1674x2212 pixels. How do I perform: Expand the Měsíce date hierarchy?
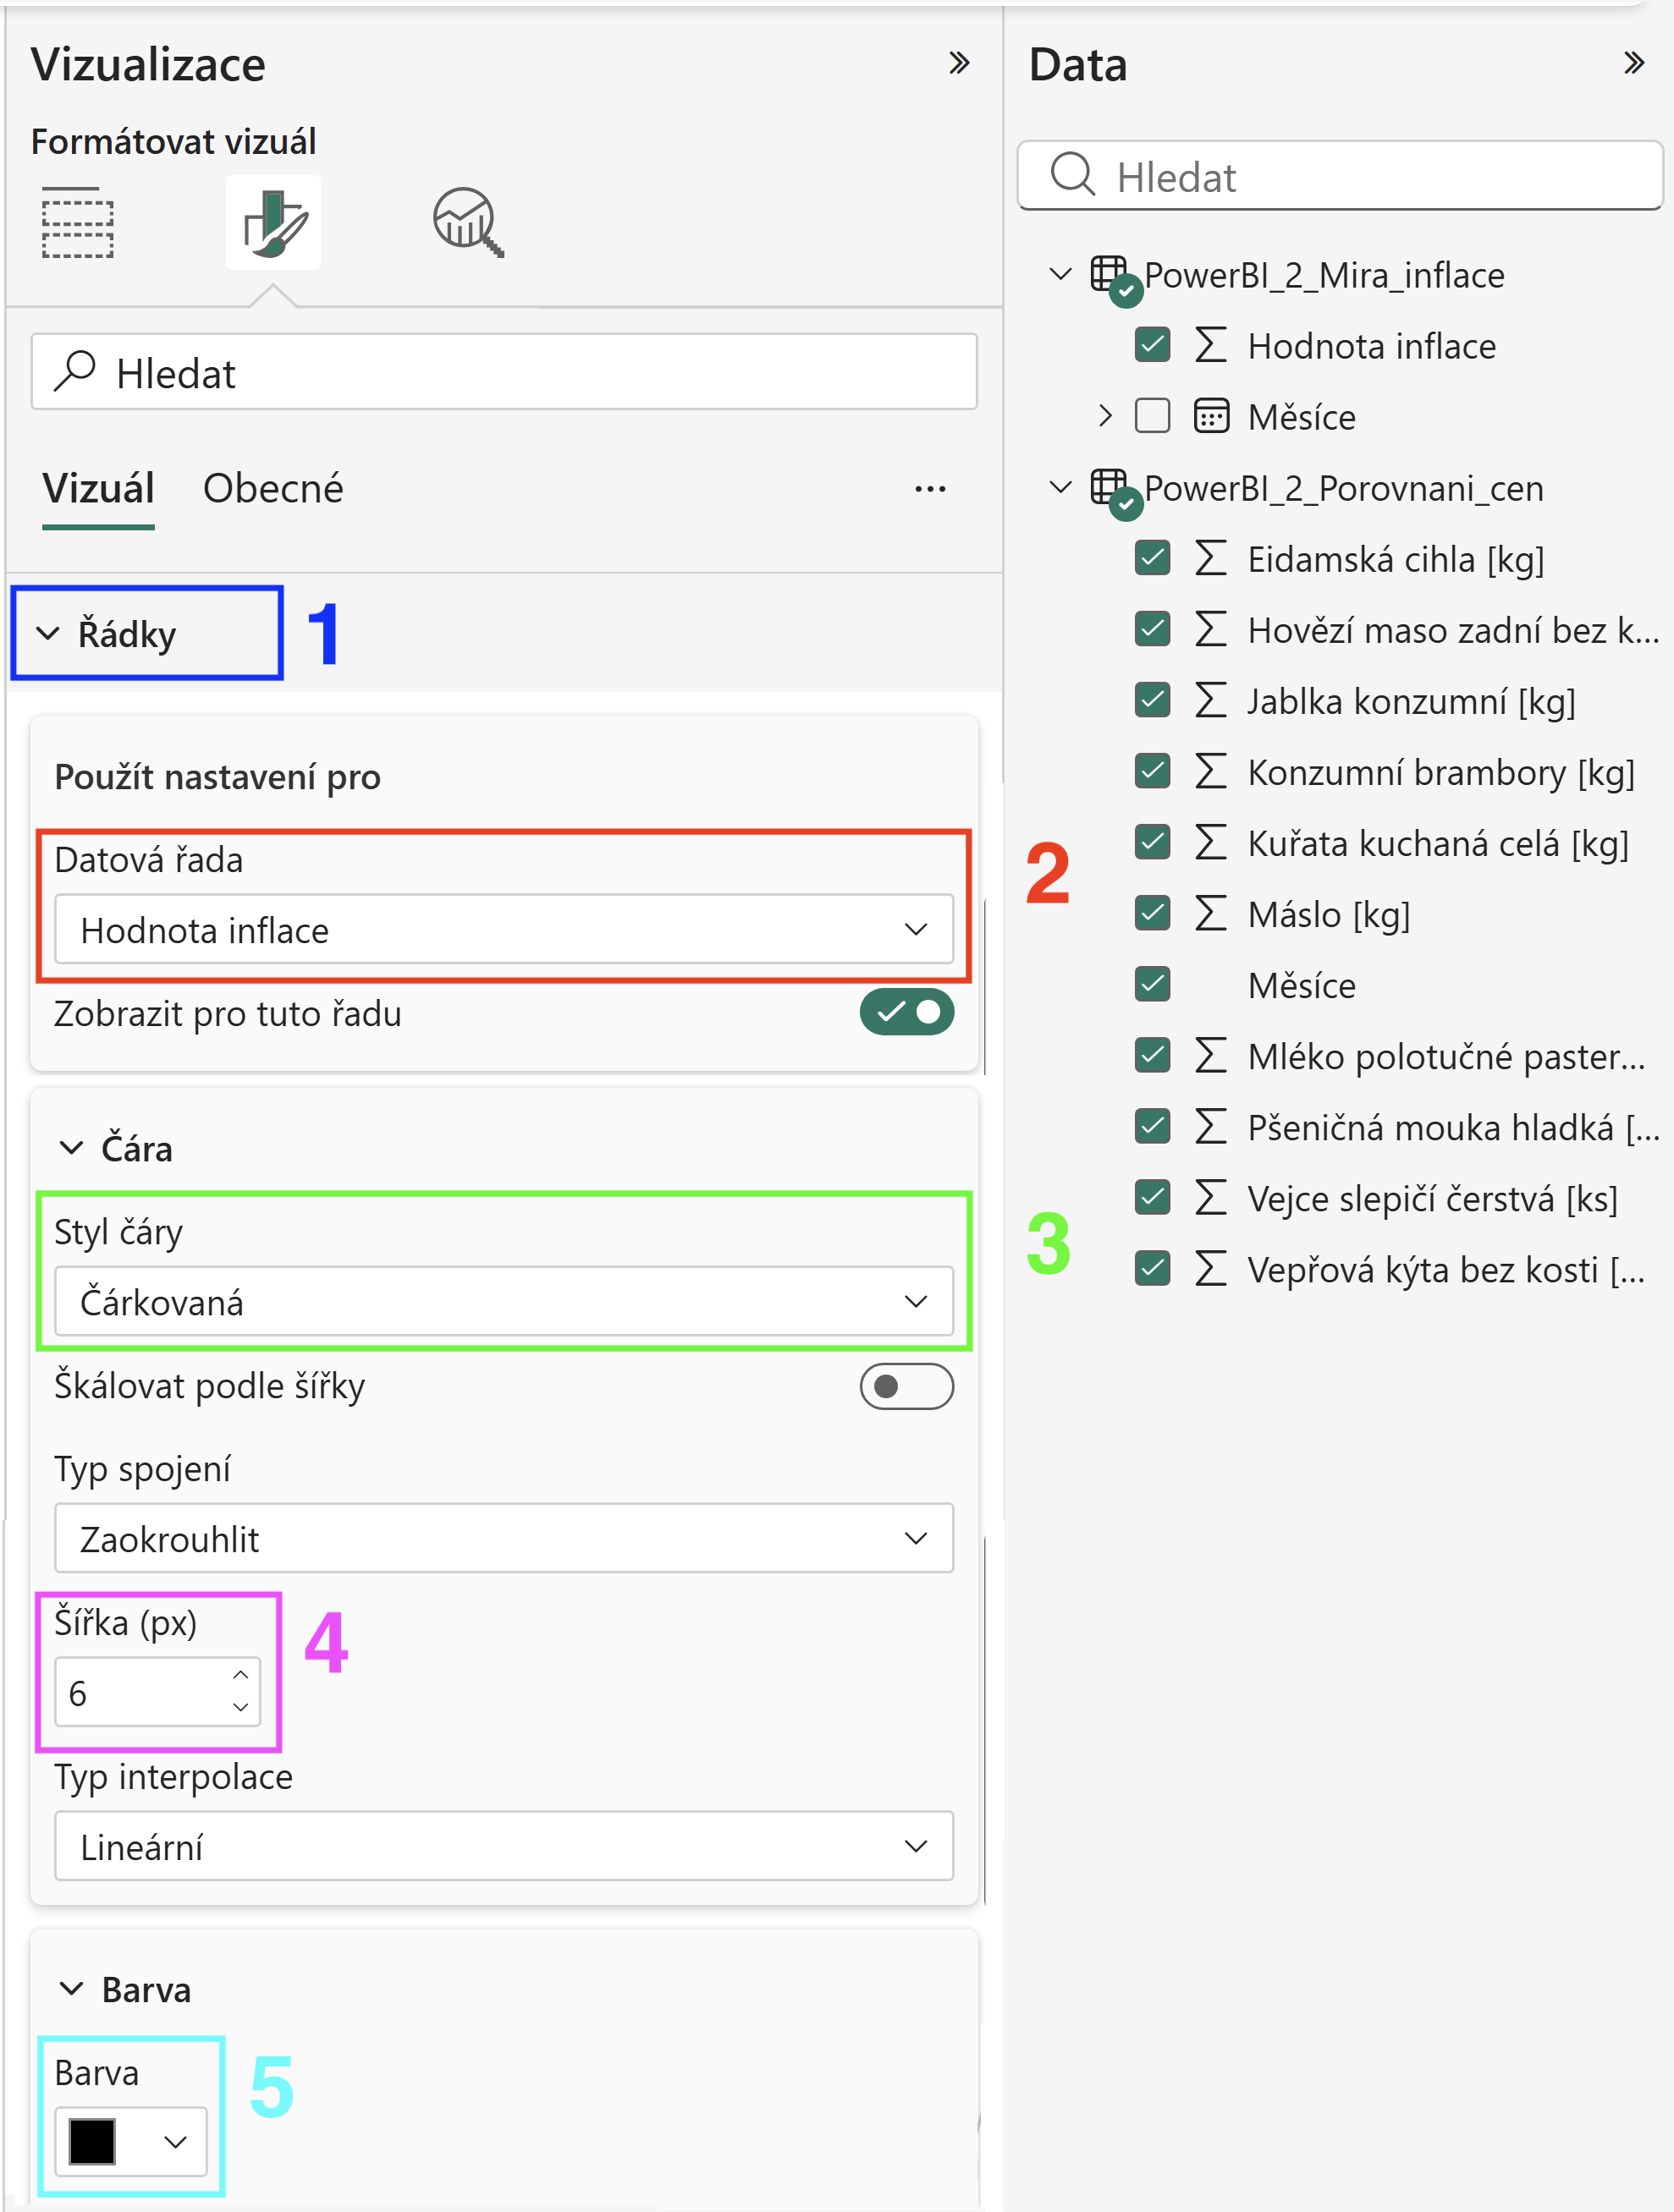click(x=1104, y=416)
